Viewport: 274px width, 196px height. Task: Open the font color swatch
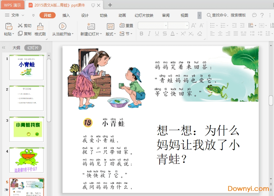[173, 34]
